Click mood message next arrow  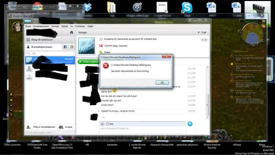pyautogui.click(x=206, y=40)
